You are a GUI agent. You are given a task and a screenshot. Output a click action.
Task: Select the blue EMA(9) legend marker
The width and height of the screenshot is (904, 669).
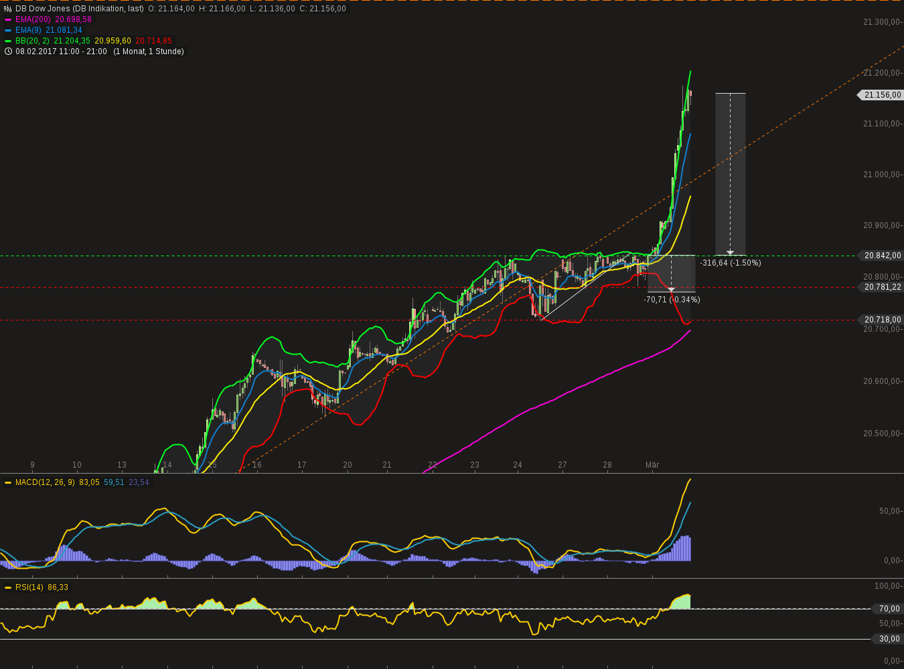tap(7, 29)
